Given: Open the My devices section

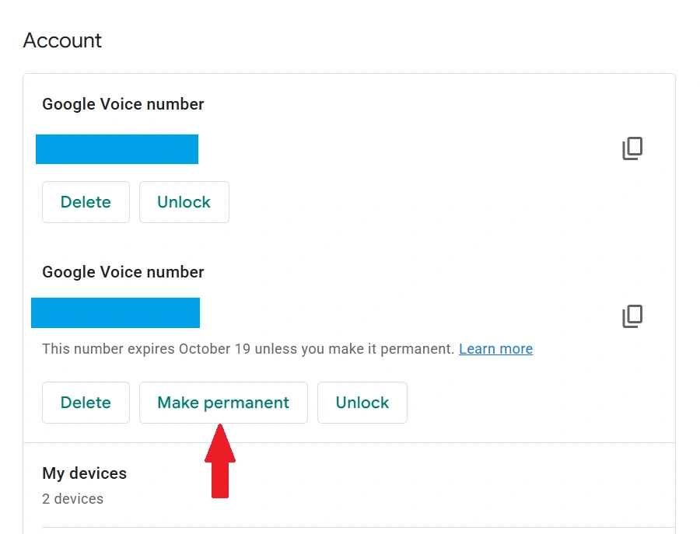Looking at the screenshot, I should 84,473.
